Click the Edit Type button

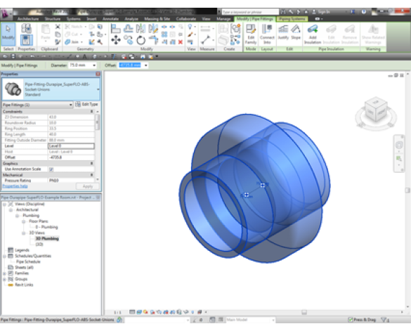pyautogui.click(x=86, y=105)
